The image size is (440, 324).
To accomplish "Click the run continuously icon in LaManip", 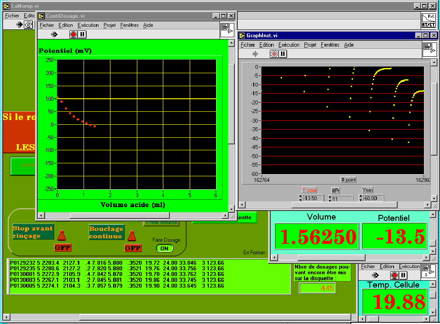I will tap(29, 25).
